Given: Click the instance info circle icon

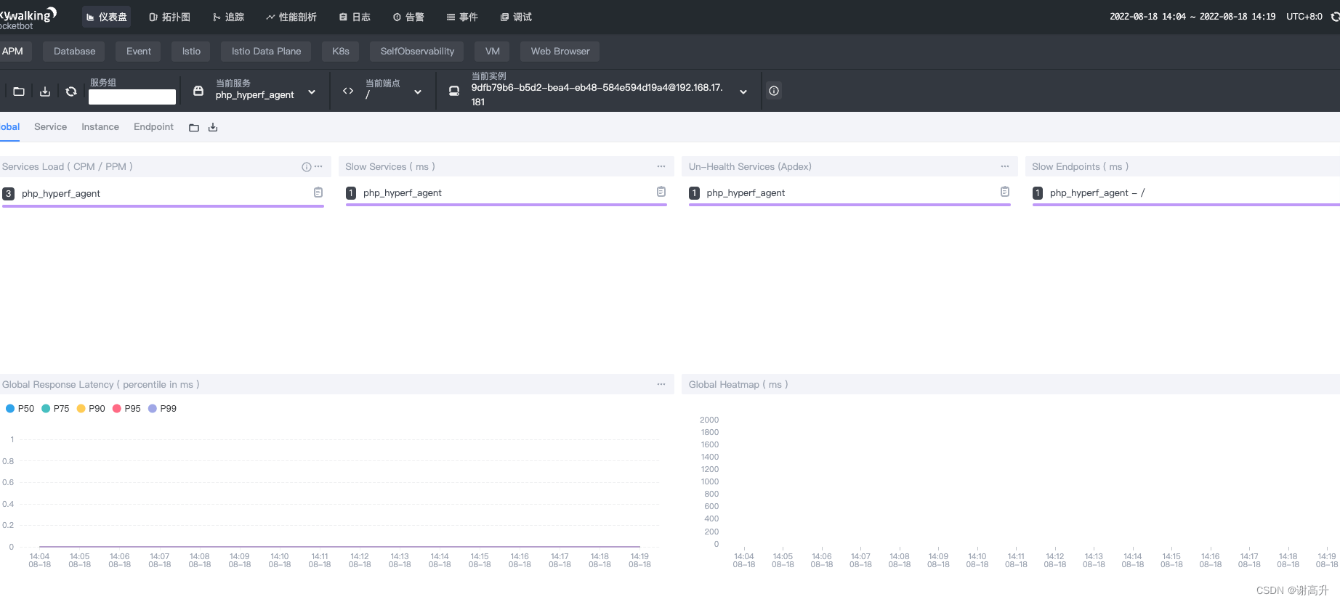Looking at the screenshot, I should [774, 91].
